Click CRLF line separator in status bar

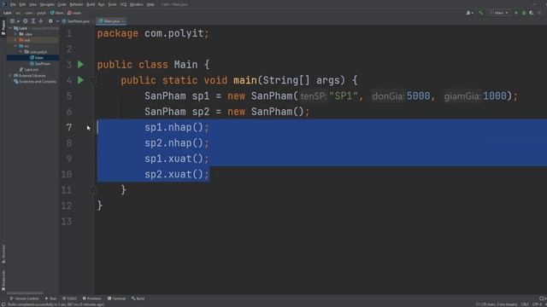tap(525, 304)
